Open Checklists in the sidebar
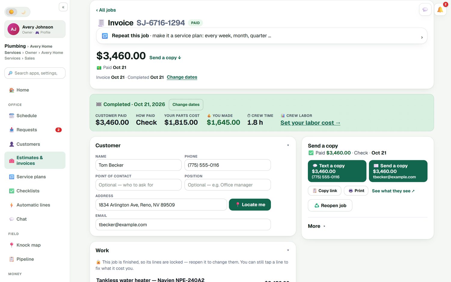Screen dimensions: 451x282 pos(35,191)
